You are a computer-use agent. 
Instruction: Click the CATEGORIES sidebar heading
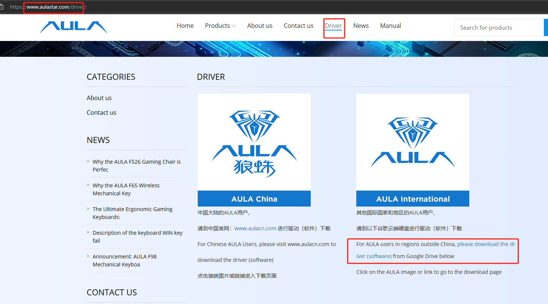pos(111,77)
